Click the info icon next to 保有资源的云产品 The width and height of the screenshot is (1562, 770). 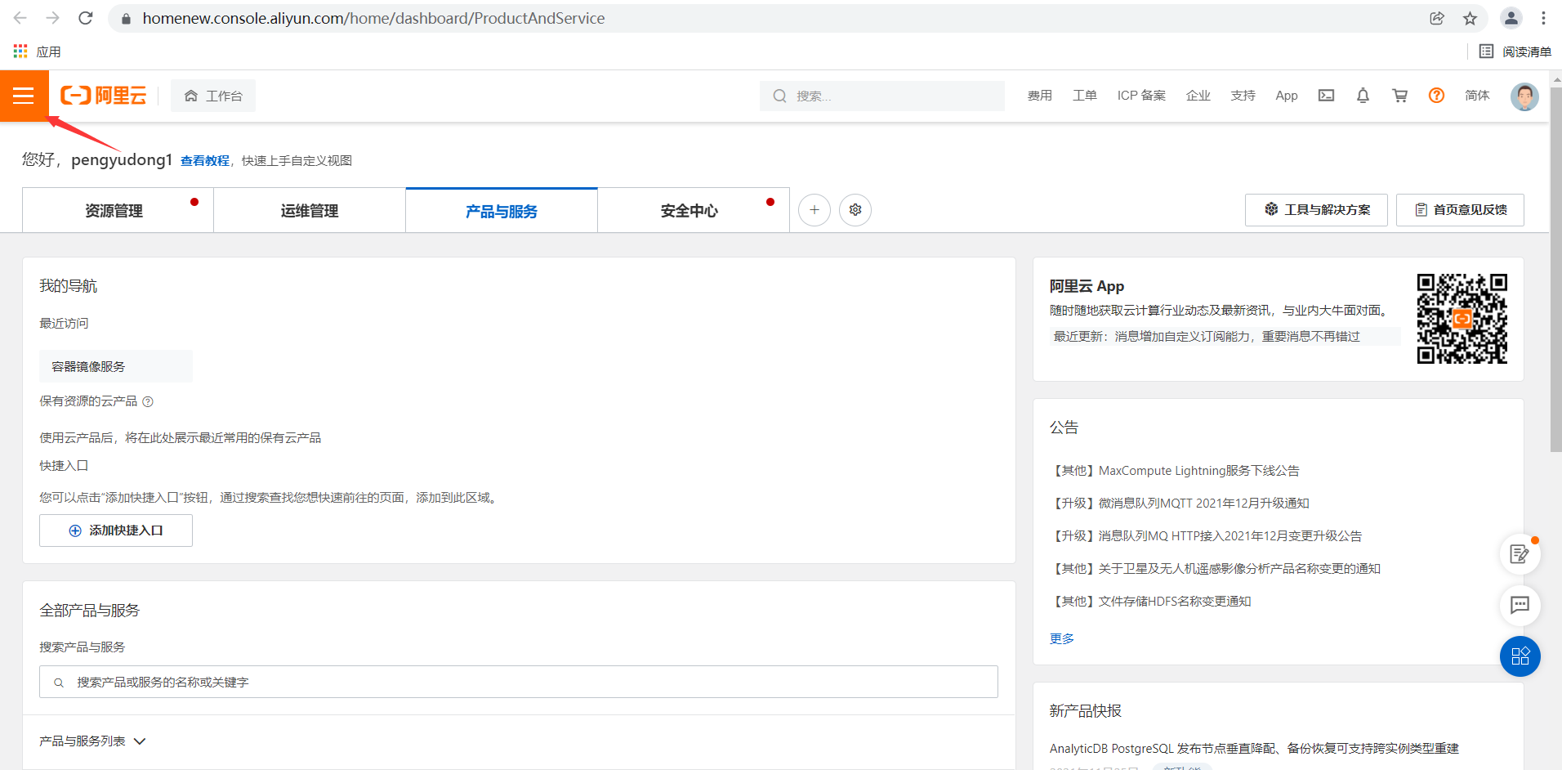coord(148,401)
